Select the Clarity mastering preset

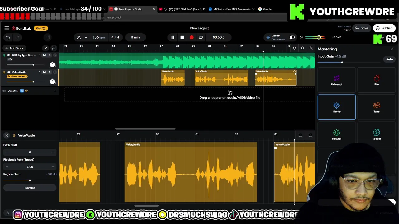(x=336, y=107)
